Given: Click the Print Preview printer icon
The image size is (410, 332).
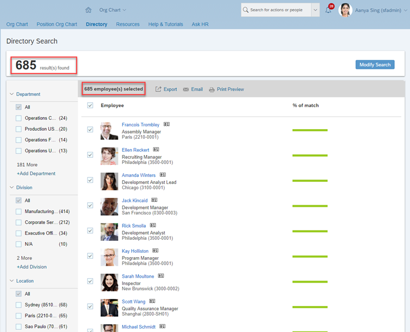Looking at the screenshot, I should pyautogui.click(x=212, y=90).
